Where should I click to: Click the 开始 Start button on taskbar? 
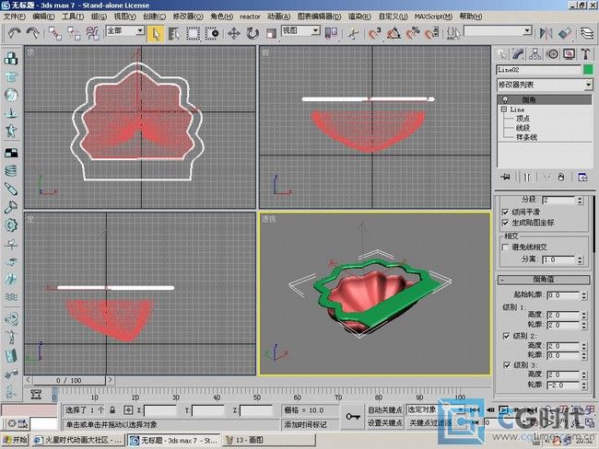point(15,440)
